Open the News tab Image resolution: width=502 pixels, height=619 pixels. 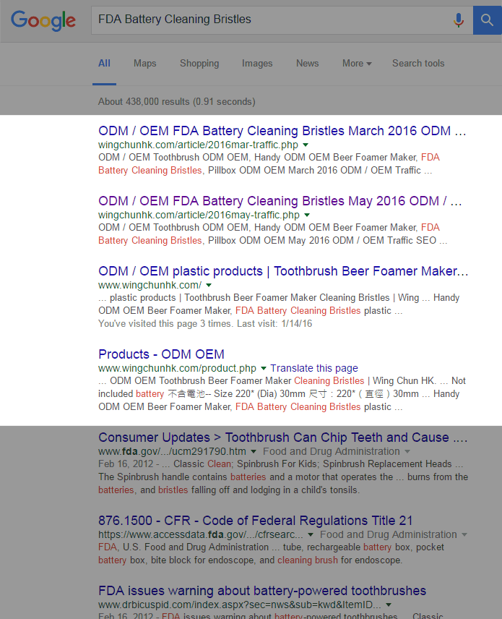point(307,64)
